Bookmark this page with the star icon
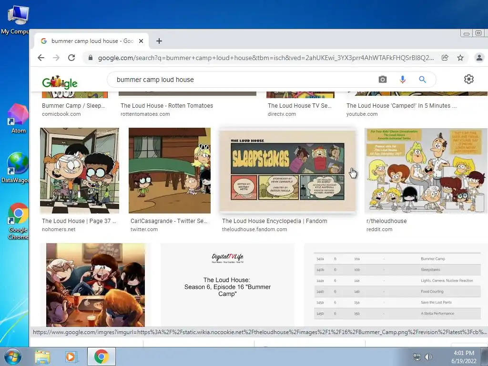The width and height of the screenshot is (488, 366). coord(460,58)
